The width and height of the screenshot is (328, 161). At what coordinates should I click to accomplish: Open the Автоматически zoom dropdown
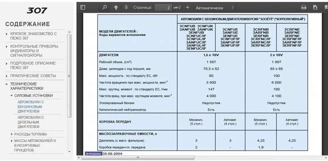[x=215, y=8]
